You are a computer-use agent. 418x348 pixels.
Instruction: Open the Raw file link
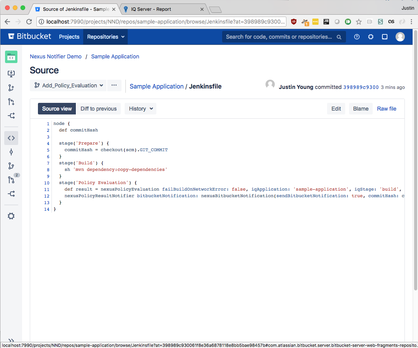click(386, 109)
